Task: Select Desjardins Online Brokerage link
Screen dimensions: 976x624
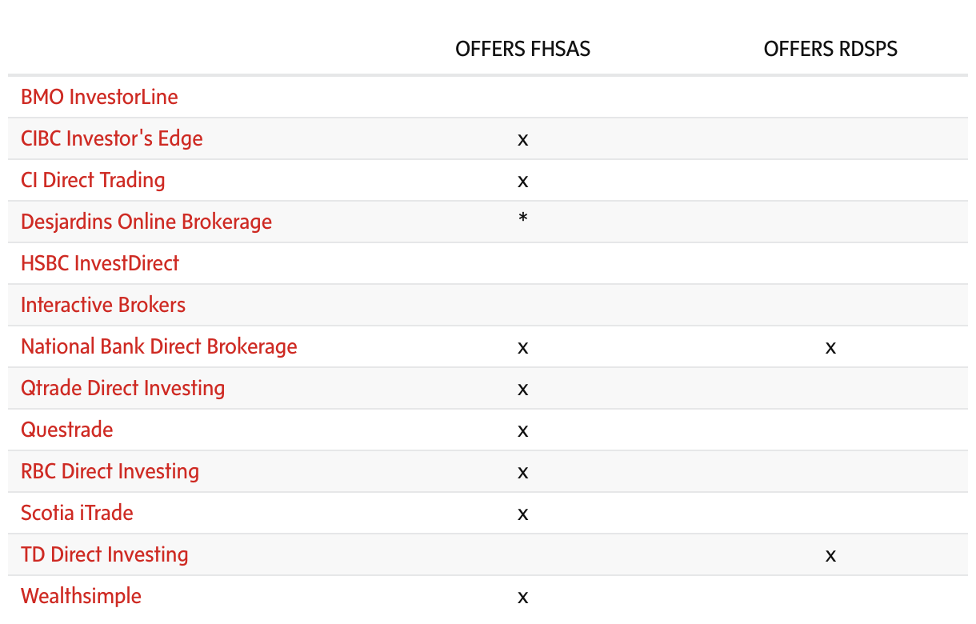Action: [146, 222]
